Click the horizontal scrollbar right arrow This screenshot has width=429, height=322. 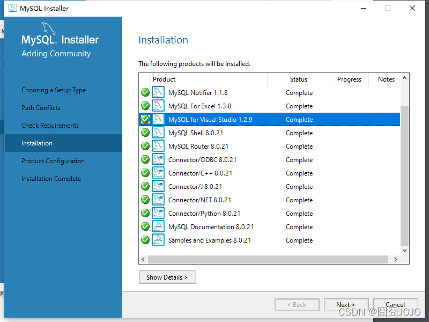[x=396, y=259]
